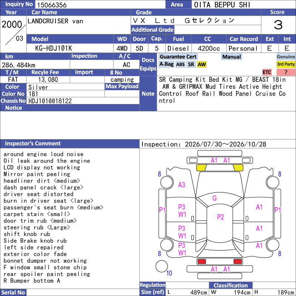The height and width of the screenshot is (296, 296).
Task: Click the ABS equipment badge
Action: point(180,64)
